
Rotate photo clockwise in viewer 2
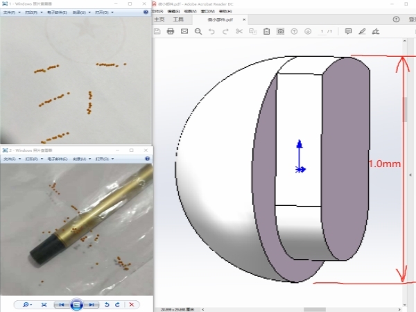117,304
